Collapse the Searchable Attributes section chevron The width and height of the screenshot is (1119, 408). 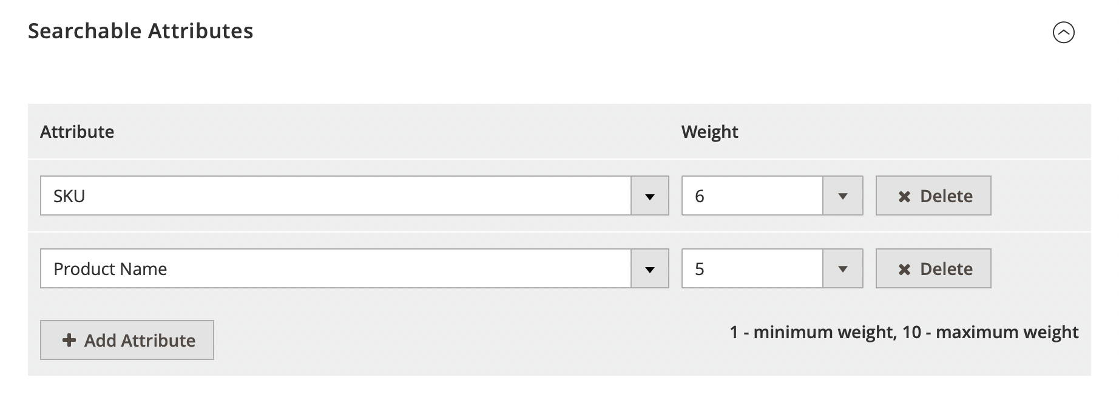[1063, 32]
